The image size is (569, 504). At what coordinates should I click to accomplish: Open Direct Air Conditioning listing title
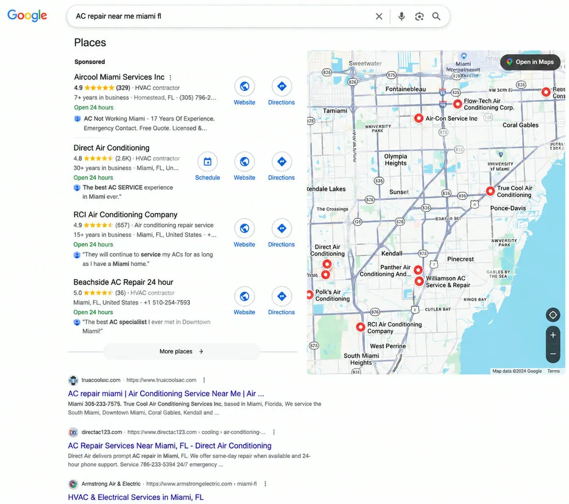click(x=111, y=148)
